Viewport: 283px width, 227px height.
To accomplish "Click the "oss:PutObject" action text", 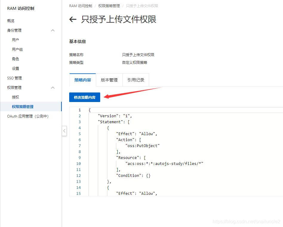I will tap(143, 146).
